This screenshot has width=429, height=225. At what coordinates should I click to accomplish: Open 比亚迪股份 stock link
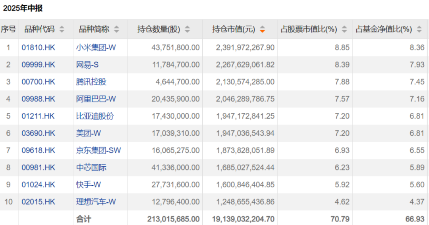[x=95, y=116]
